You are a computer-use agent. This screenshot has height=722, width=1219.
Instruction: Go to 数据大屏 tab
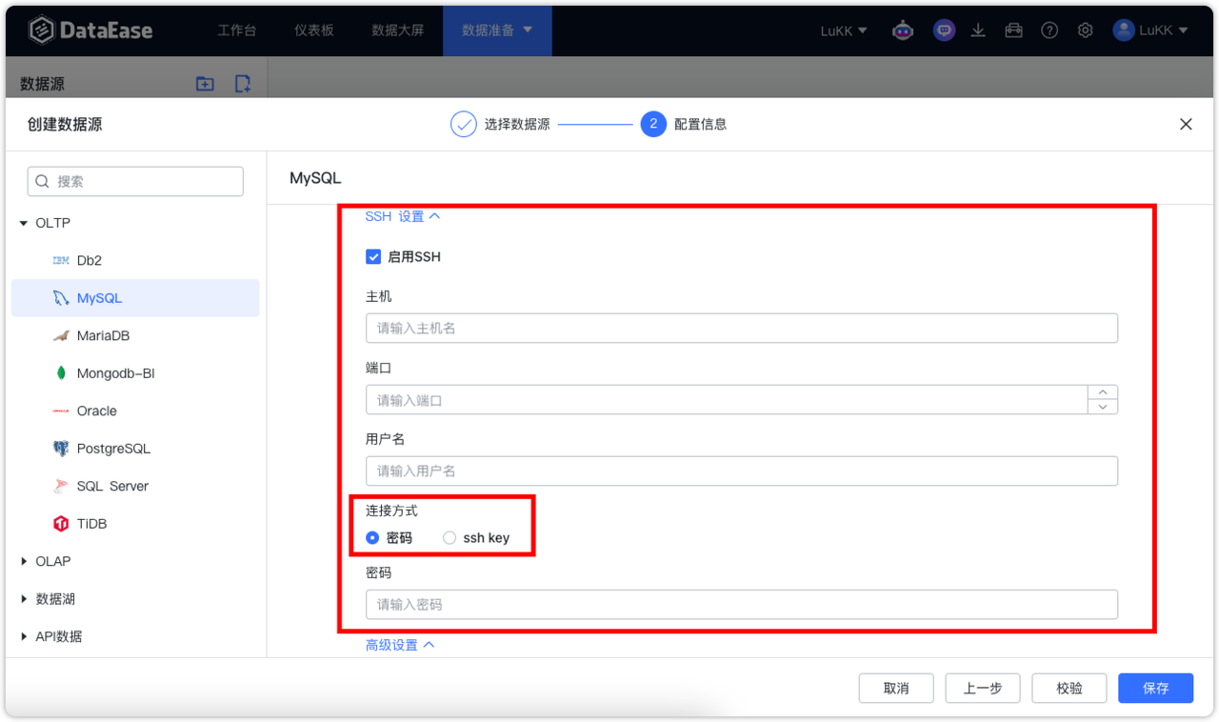tap(397, 30)
